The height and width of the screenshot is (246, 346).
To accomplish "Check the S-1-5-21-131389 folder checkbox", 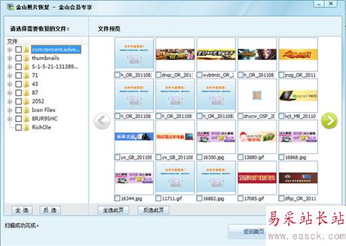I will click(x=19, y=67).
